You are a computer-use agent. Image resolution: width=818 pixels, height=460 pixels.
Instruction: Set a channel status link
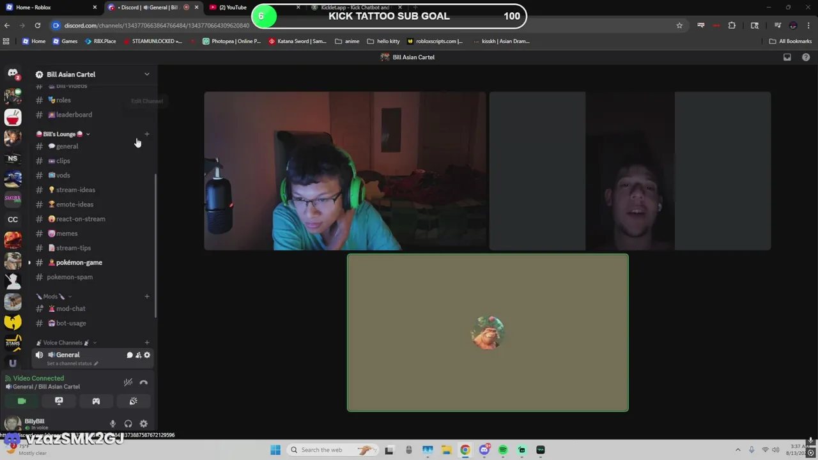point(72,364)
